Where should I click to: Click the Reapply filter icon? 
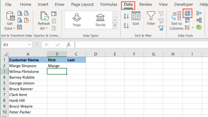point(161,21)
